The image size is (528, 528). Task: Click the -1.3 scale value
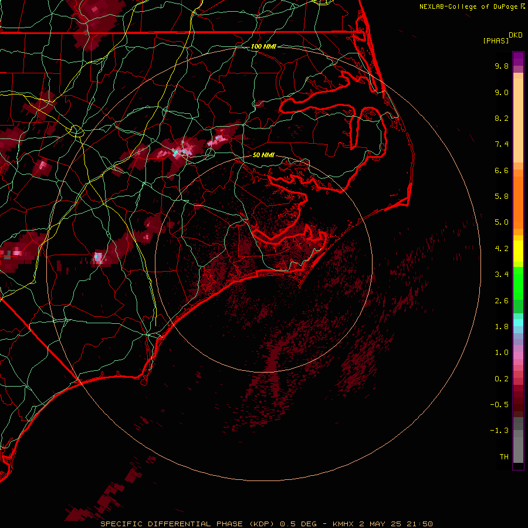pyautogui.click(x=499, y=431)
